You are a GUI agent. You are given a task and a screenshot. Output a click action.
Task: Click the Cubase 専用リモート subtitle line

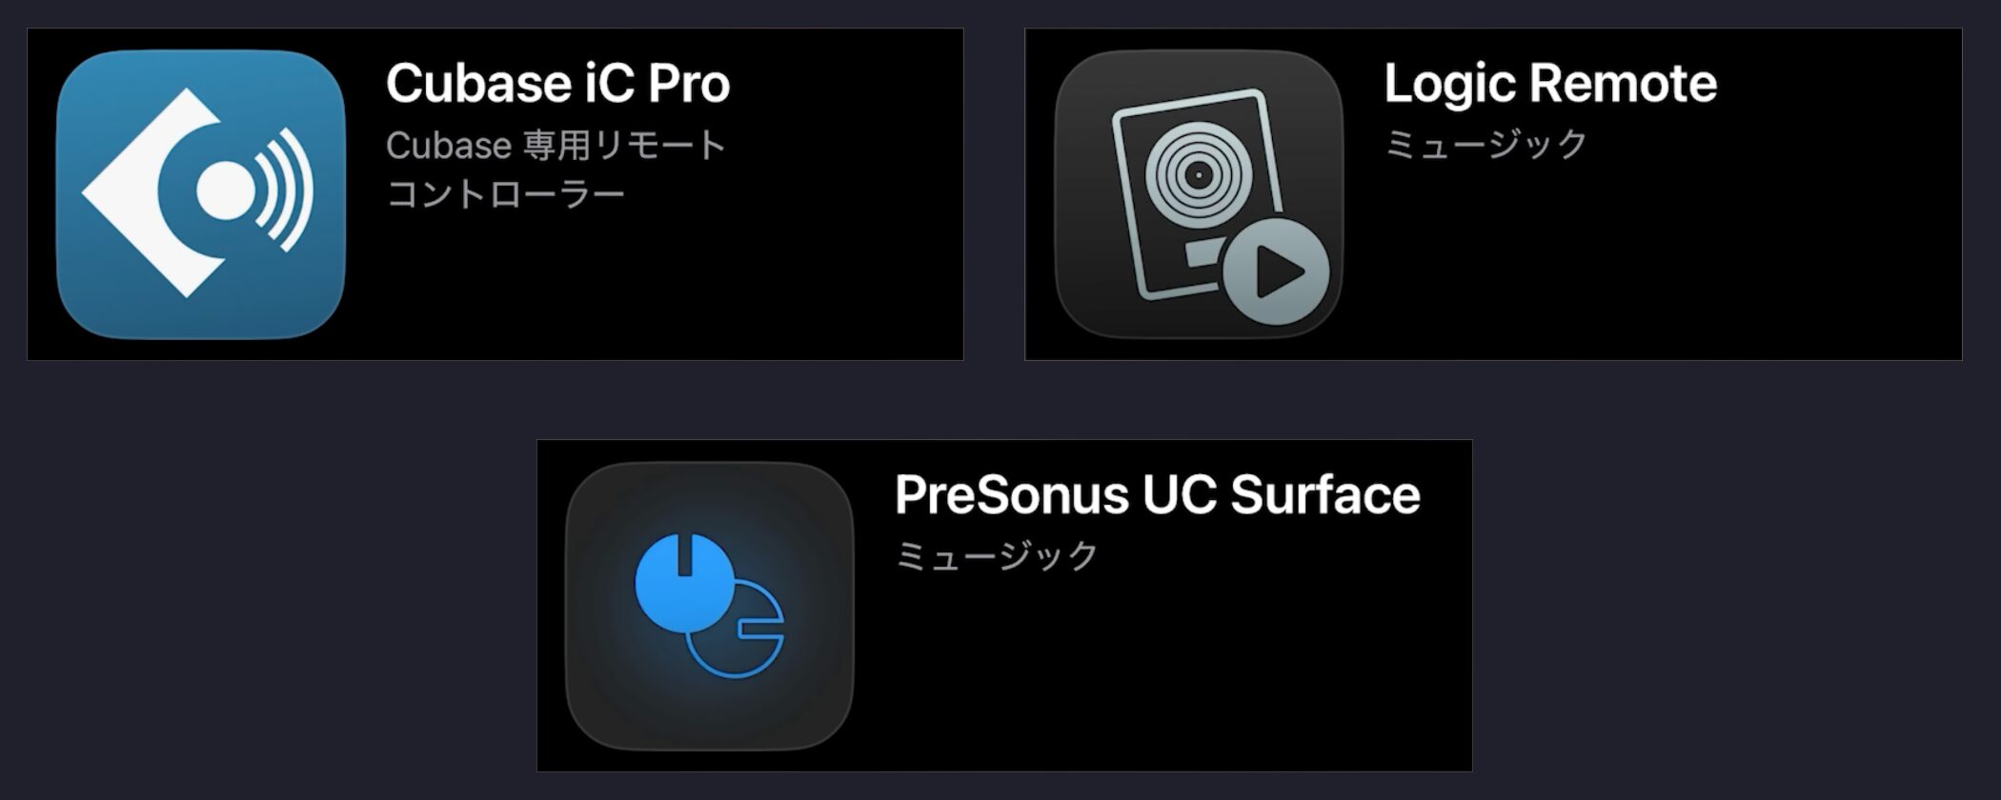point(556,146)
